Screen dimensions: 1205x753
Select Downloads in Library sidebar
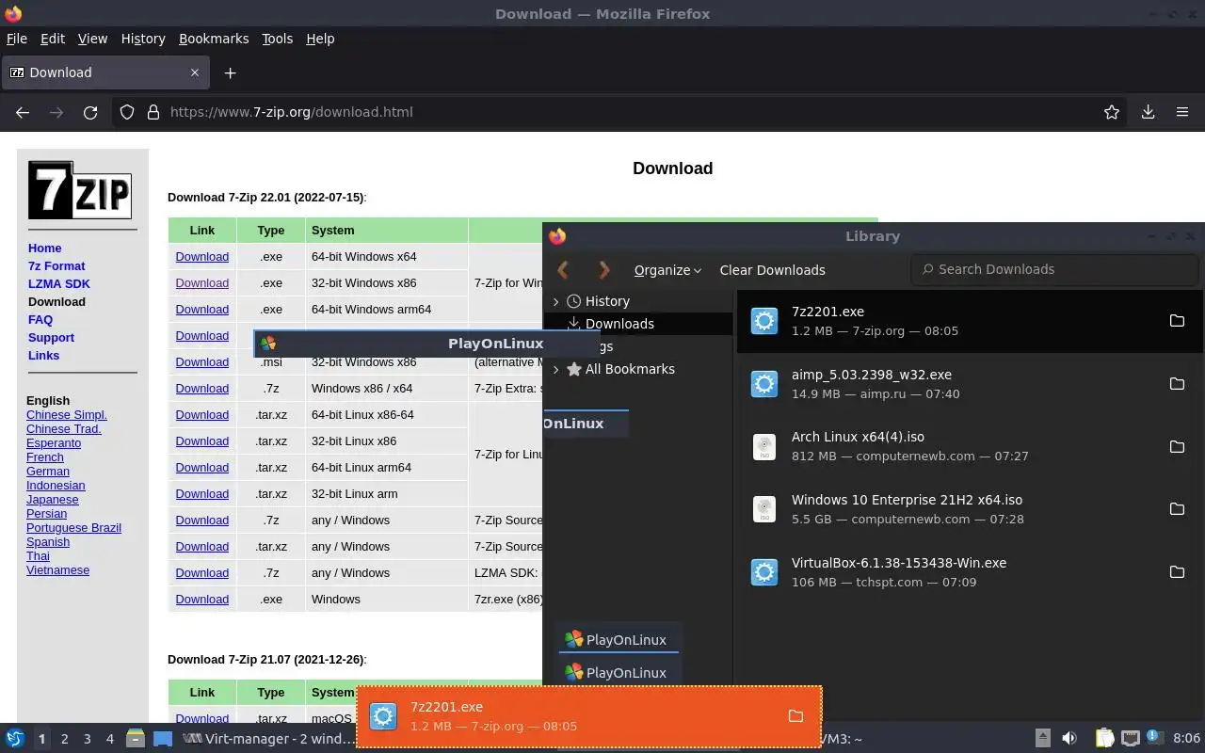619,324
